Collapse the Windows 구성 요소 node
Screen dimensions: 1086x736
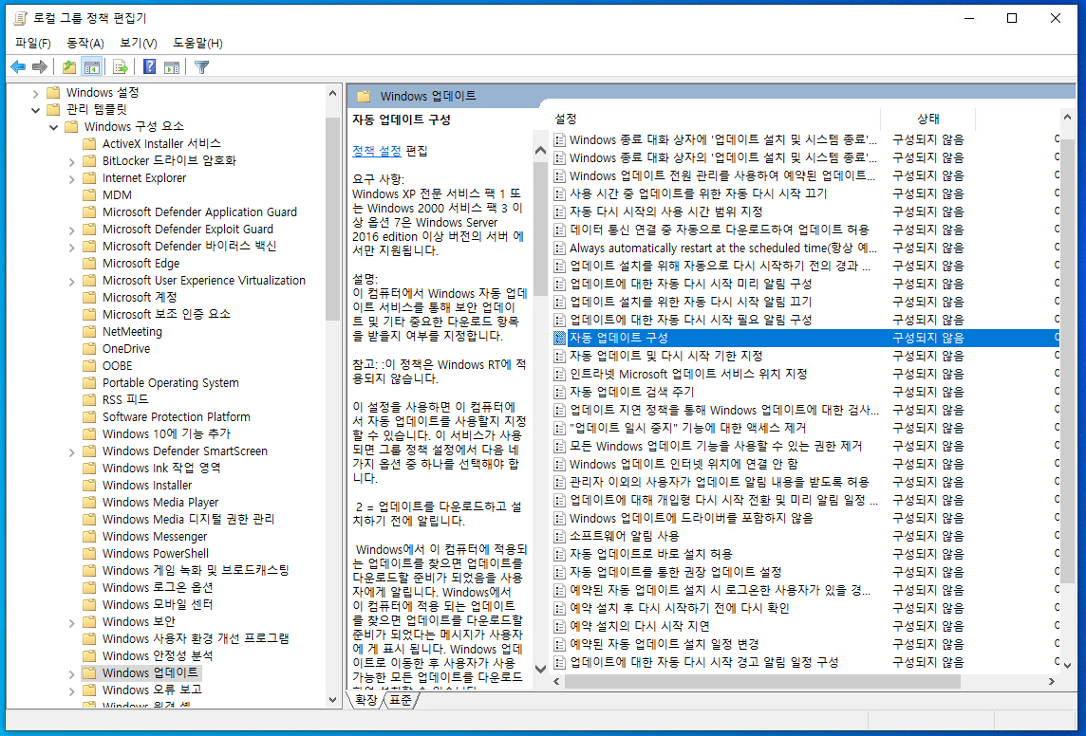click(x=53, y=127)
